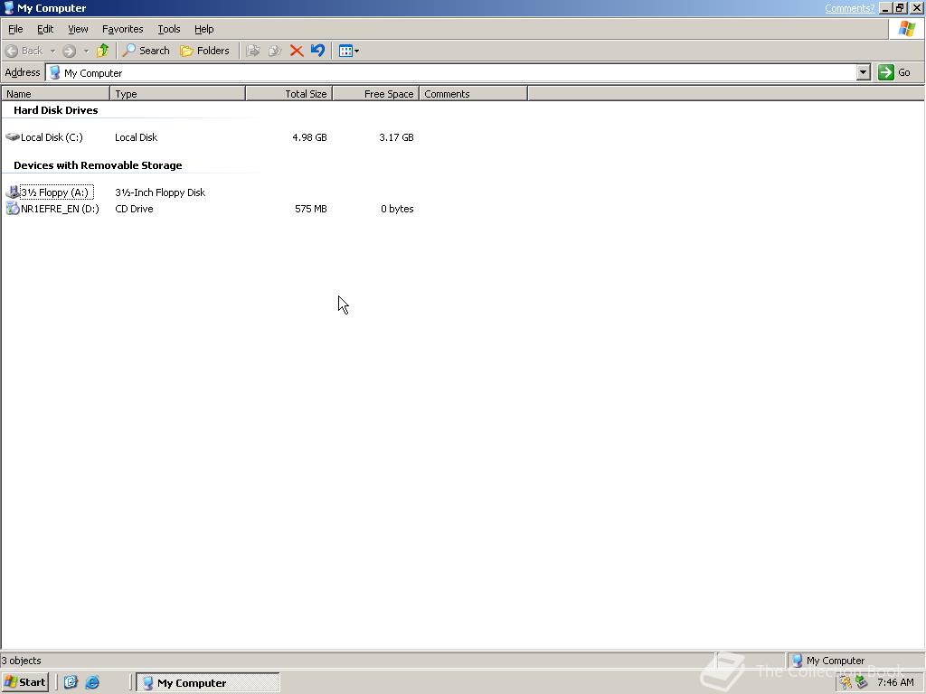Click the Hard Disk Drives group header
926x694 pixels.
56,110
